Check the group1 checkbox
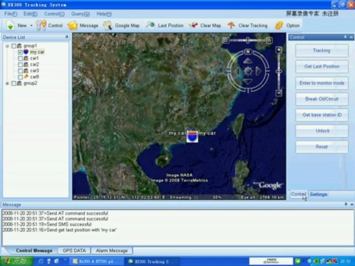The image size is (355, 266). pos(14,46)
